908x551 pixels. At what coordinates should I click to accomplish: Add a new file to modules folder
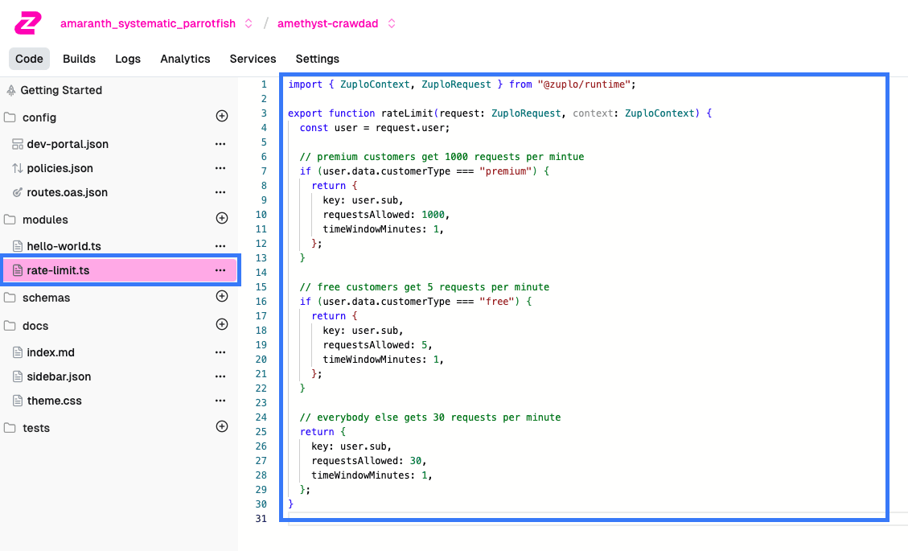tap(222, 219)
